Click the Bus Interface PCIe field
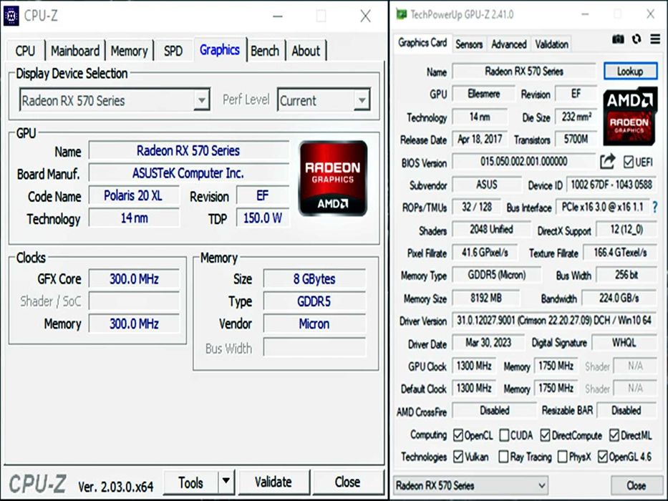The height and width of the screenshot is (501, 668). (x=602, y=208)
